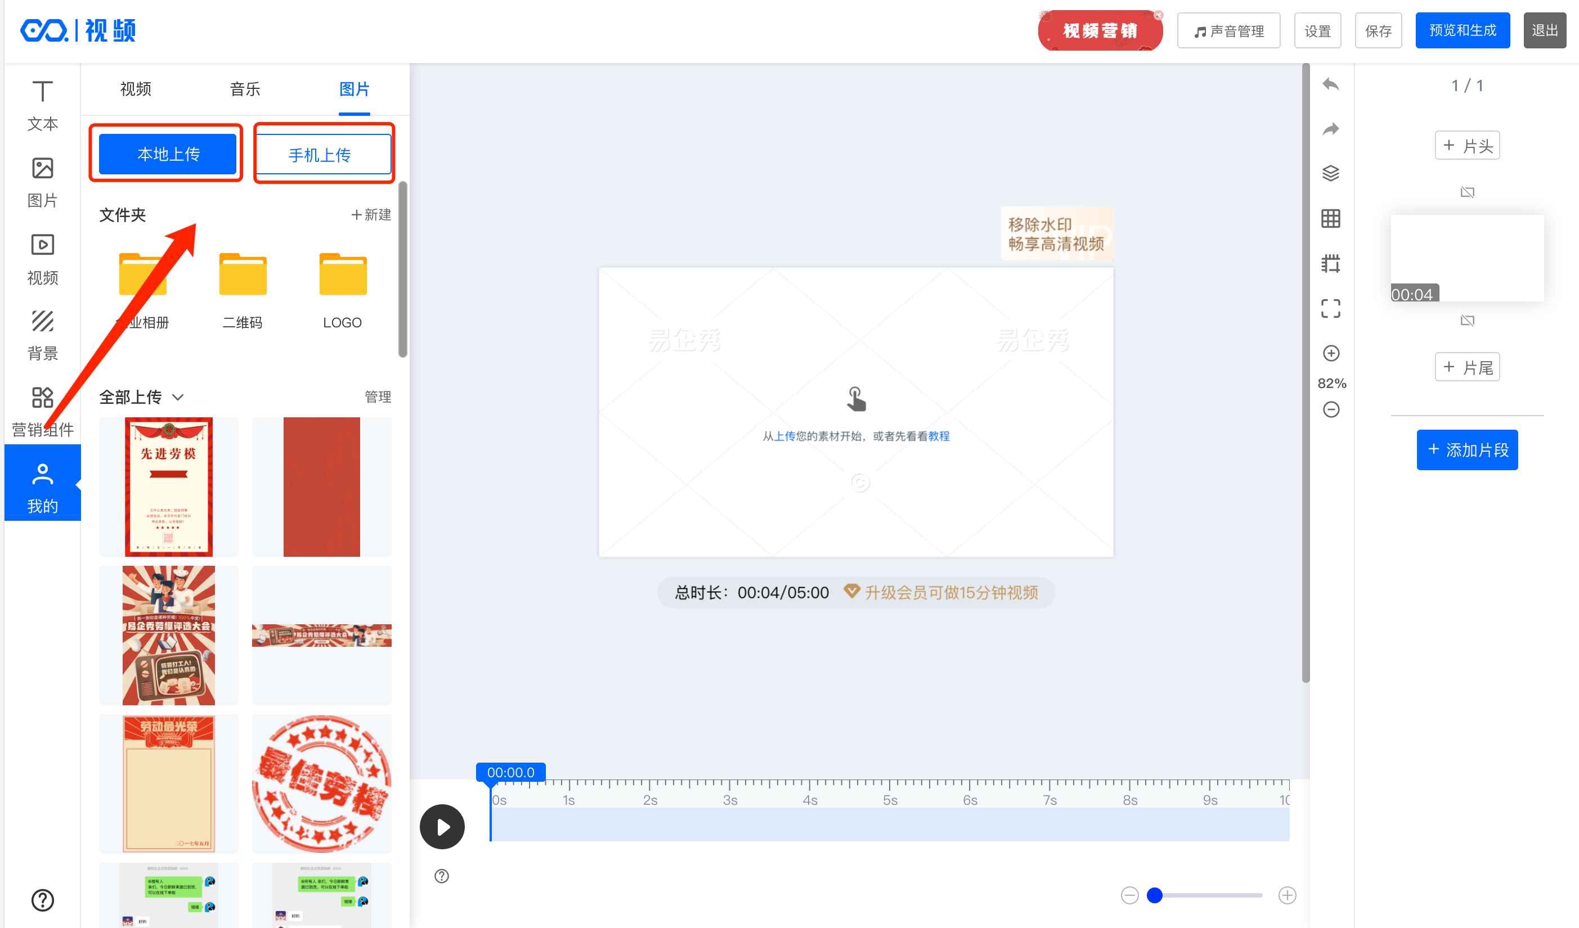Select the 易企秀劳模评选大会 poster thumbnail
The height and width of the screenshot is (928, 1579).
[169, 636]
